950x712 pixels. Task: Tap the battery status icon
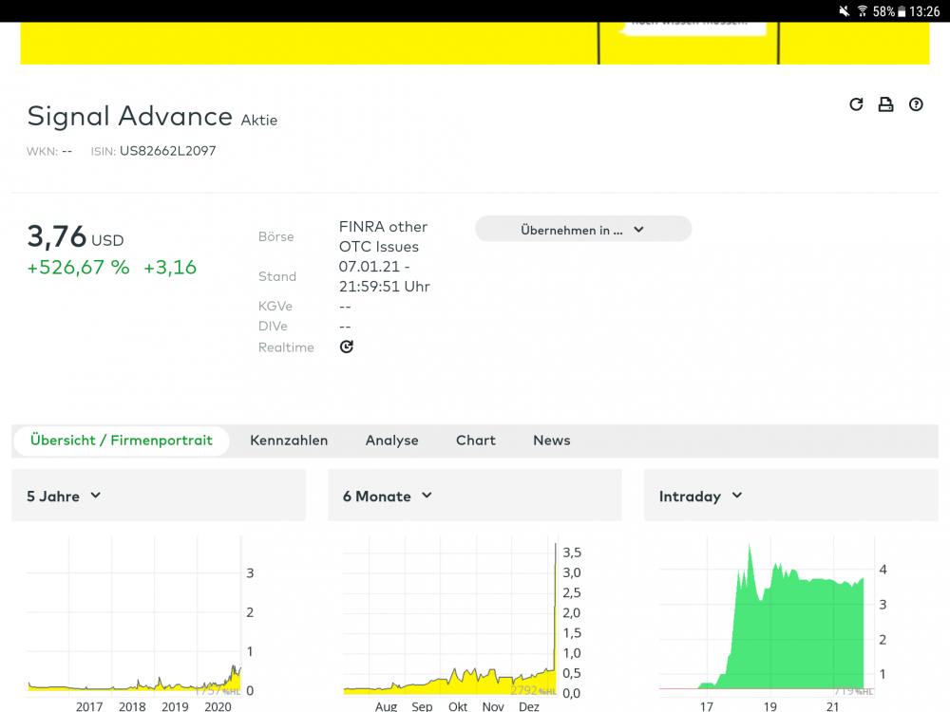point(902,10)
